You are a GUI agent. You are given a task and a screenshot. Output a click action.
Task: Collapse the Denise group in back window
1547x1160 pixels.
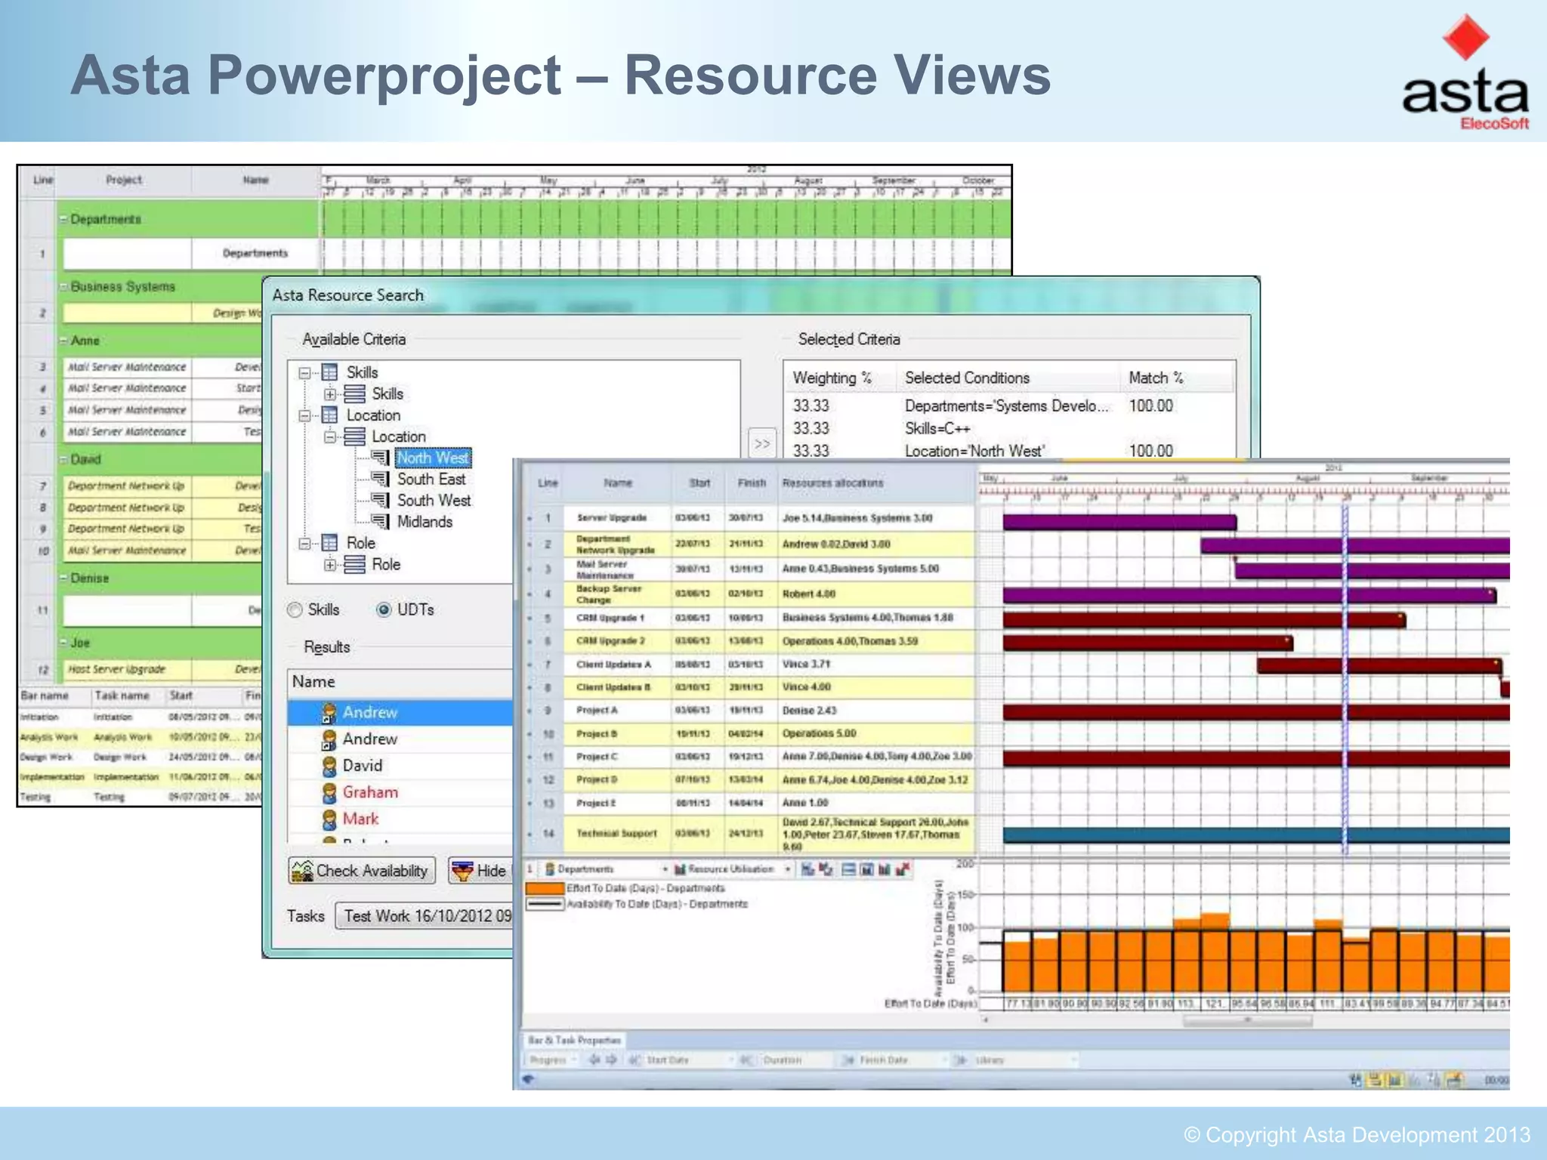(64, 578)
